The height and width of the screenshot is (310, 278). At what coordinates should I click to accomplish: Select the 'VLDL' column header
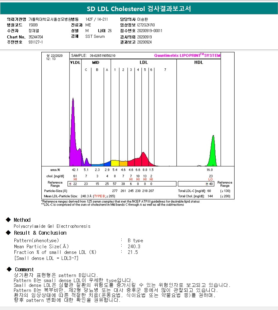pyautogui.click(x=75, y=62)
